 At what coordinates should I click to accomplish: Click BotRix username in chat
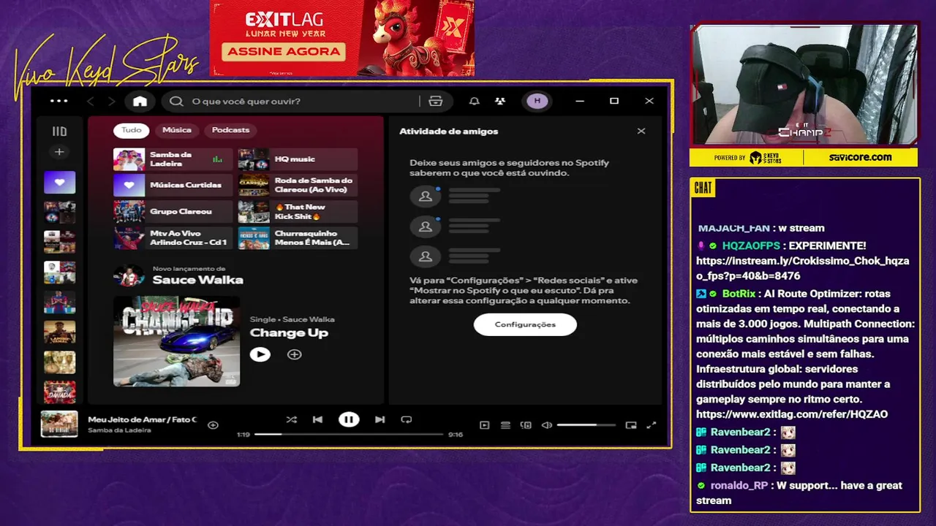coord(739,294)
